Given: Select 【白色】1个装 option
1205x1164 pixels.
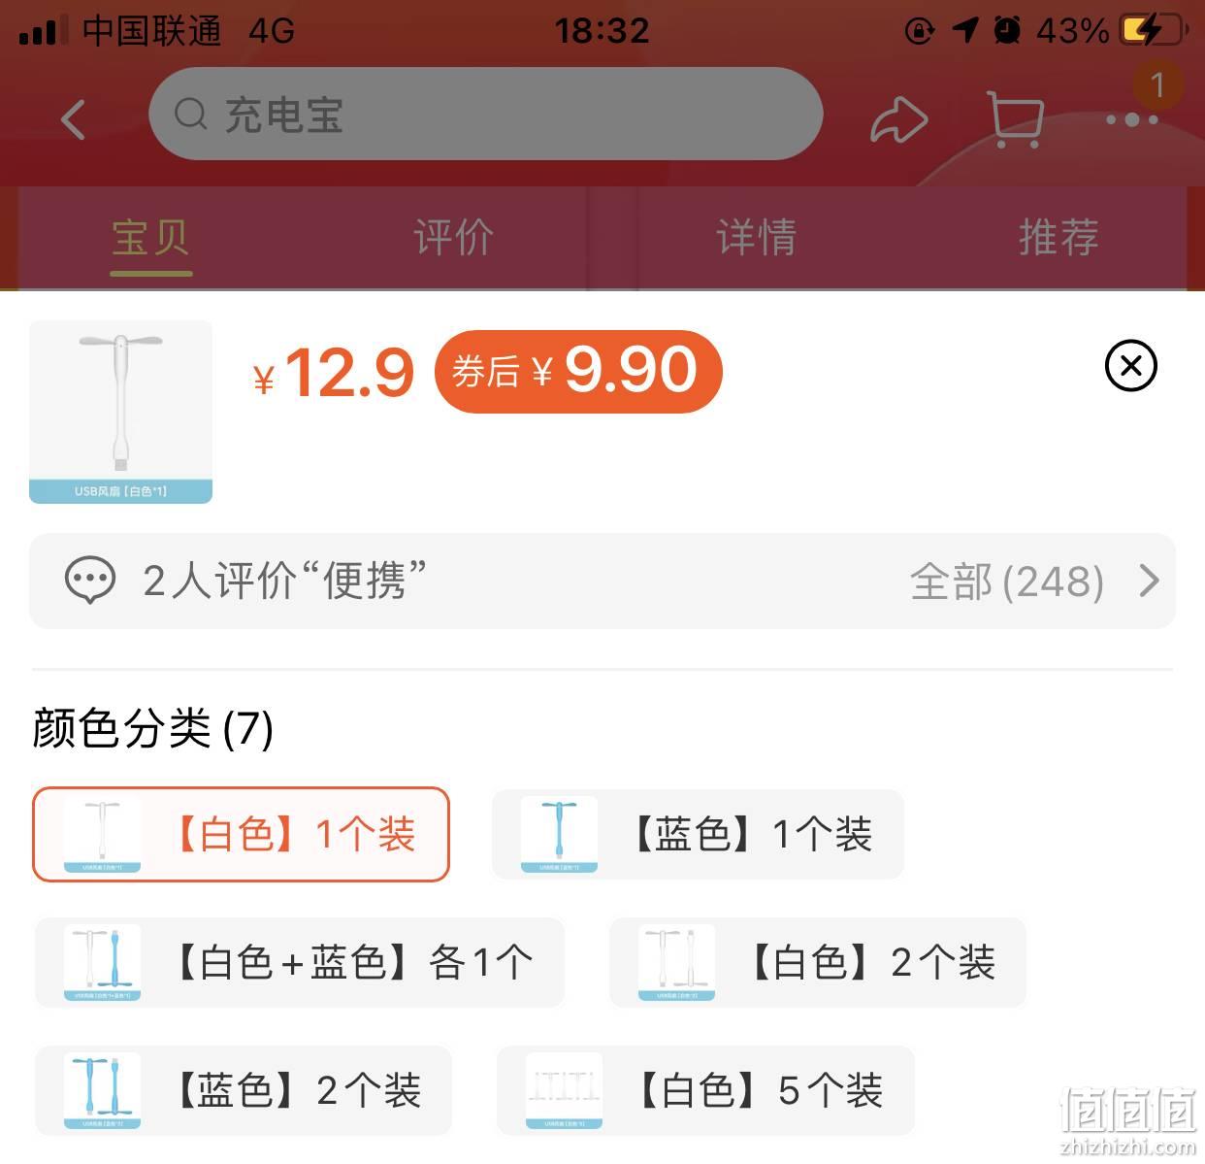Looking at the screenshot, I should click(242, 835).
